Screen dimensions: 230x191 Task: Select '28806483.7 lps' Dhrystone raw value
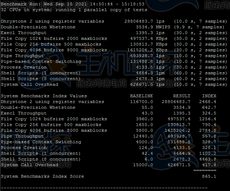pyautogui.click(x=144, y=21)
